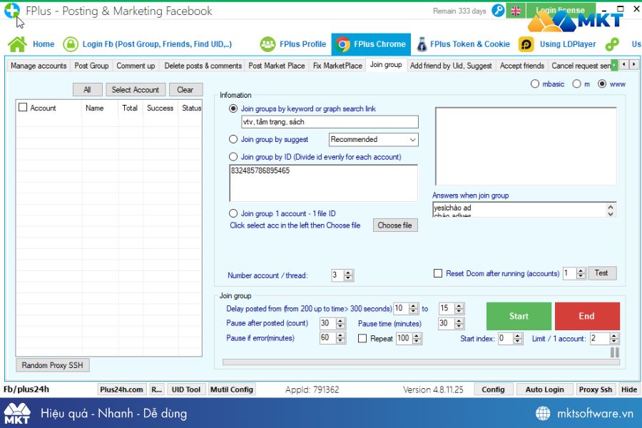Click the Config button
642x428 pixels.
click(493, 389)
